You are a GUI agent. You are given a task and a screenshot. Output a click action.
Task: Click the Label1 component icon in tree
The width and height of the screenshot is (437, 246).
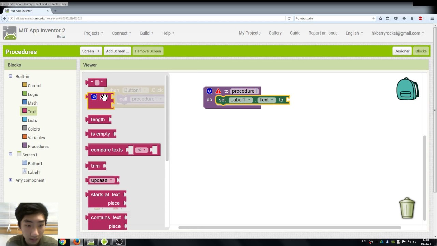point(25,171)
